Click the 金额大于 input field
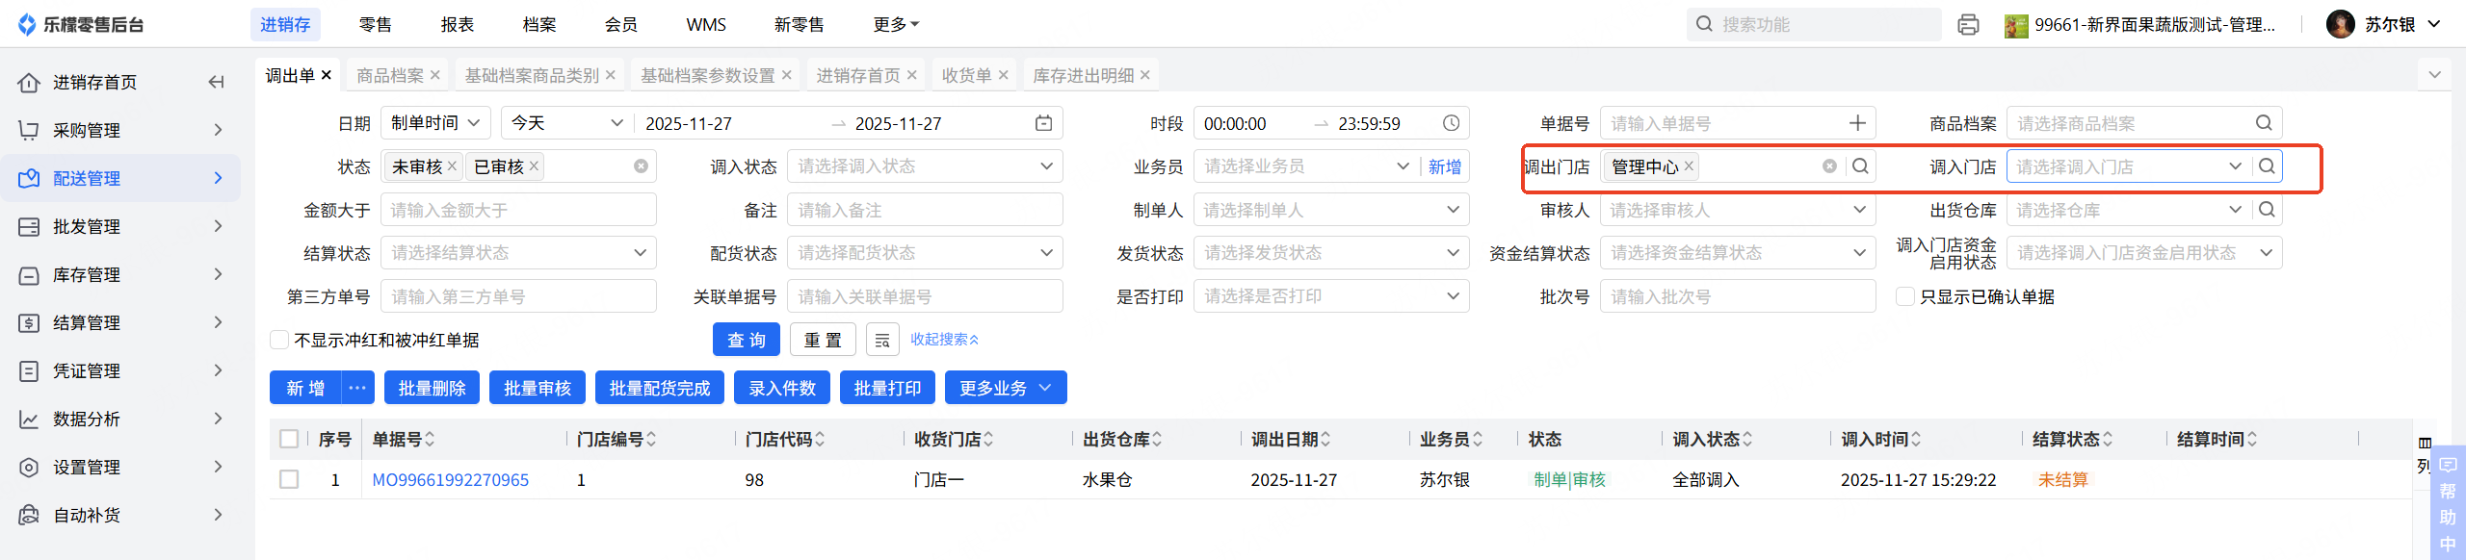This screenshot has width=2466, height=560. coord(518,210)
